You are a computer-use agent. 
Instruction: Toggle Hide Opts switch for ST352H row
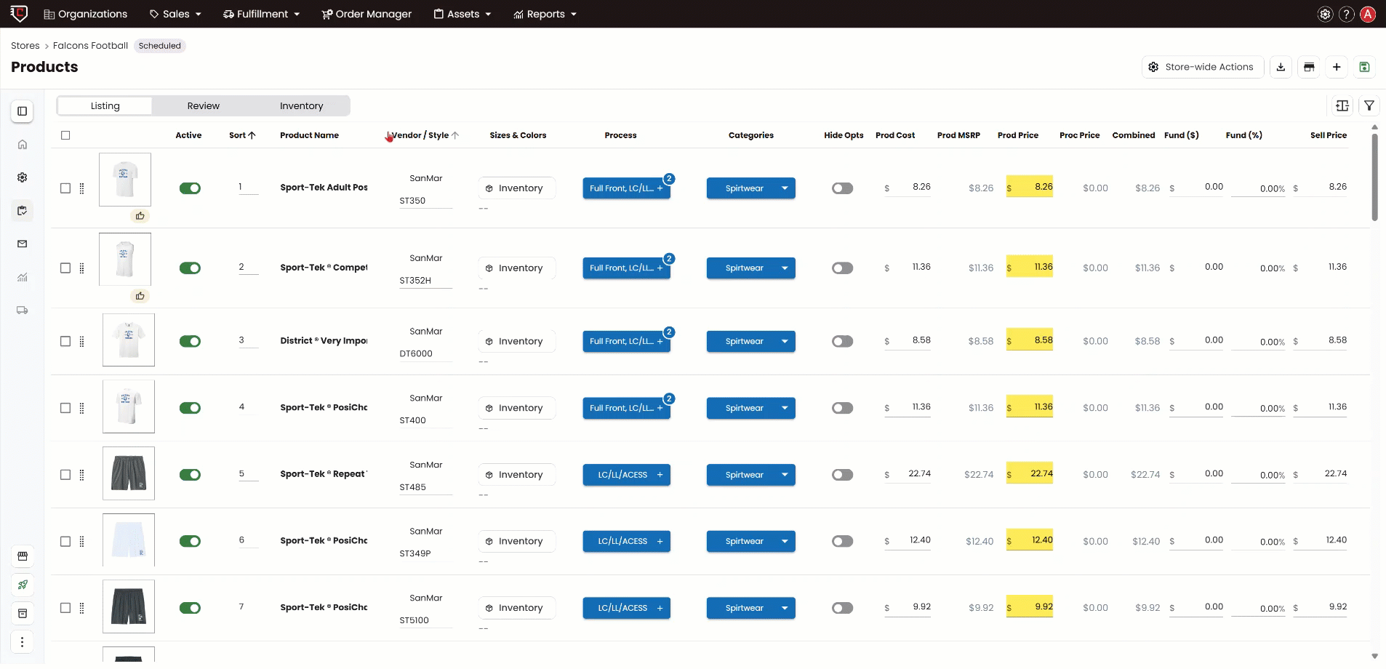click(x=842, y=268)
